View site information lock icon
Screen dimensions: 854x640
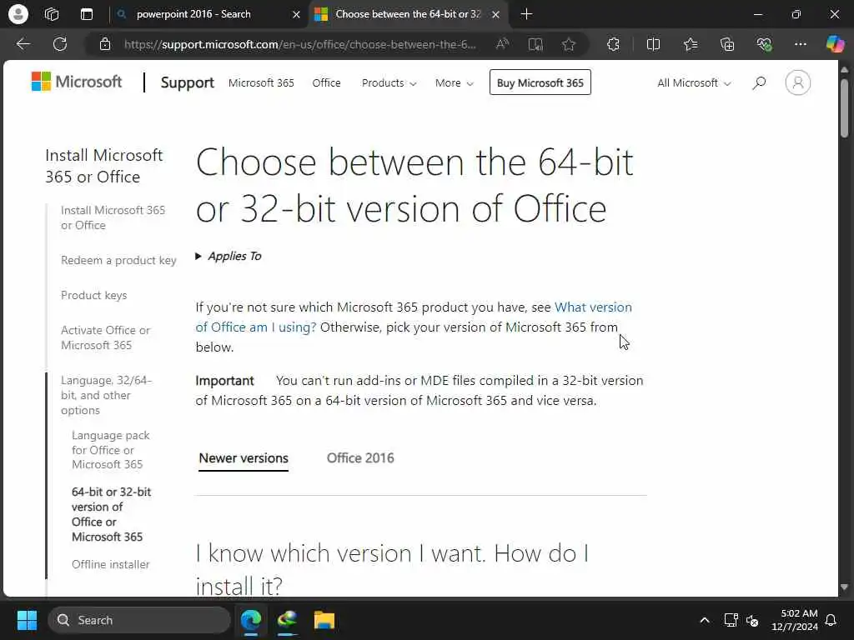point(105,45)
